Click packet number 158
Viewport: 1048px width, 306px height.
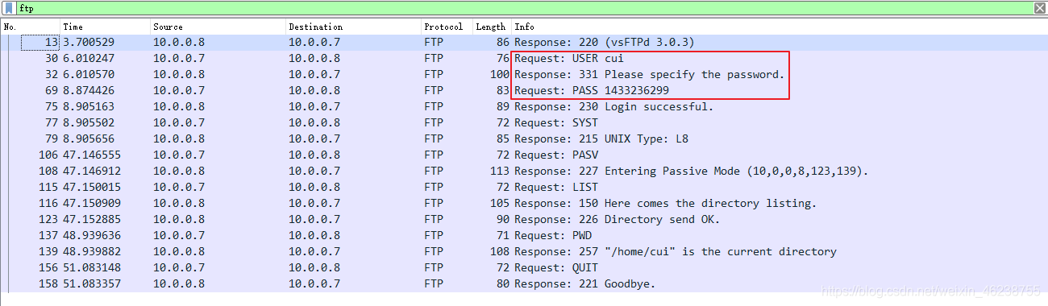[48, 283]
